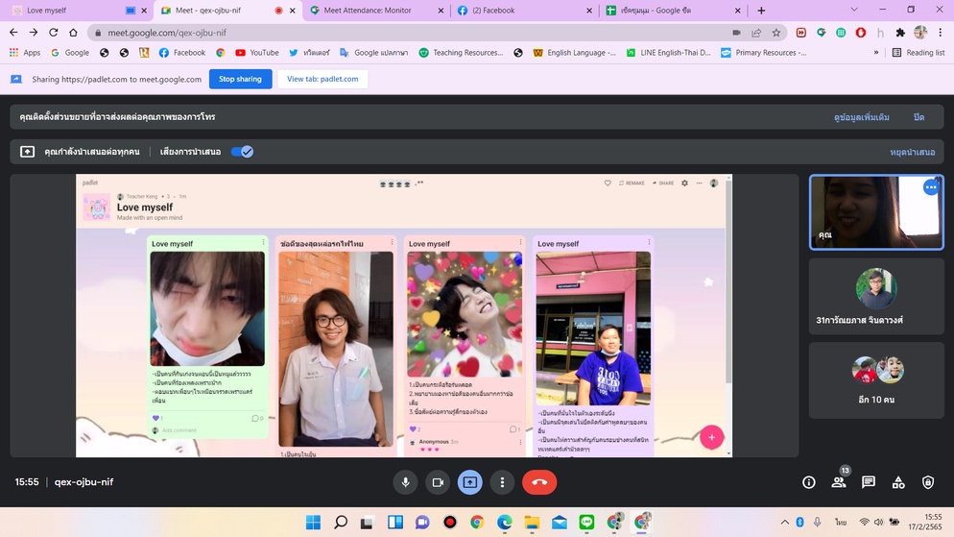
Task: Open the activities icon
Action: [898, 482]
